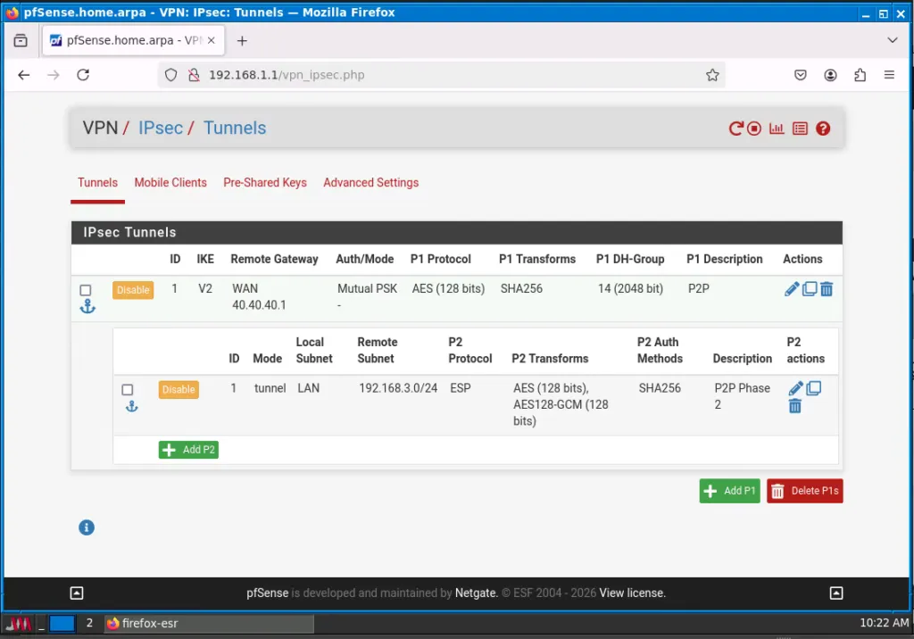The width and height of the screenshot is (914, 639).
Task: Click the stop IPsec service icon
Action: pos(753,129)
